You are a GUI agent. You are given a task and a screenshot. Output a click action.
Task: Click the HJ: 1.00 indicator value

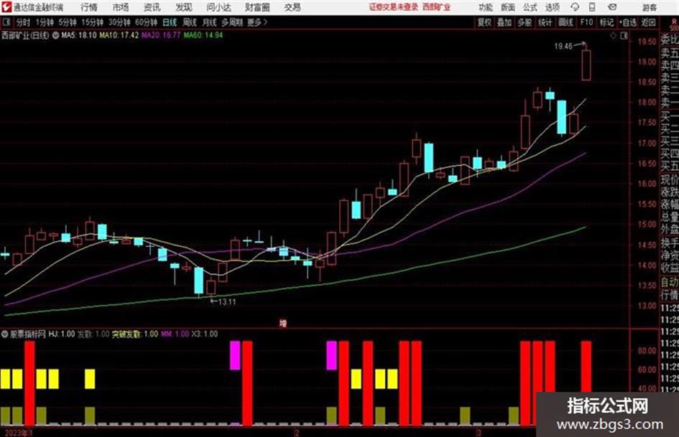(62, 334)
